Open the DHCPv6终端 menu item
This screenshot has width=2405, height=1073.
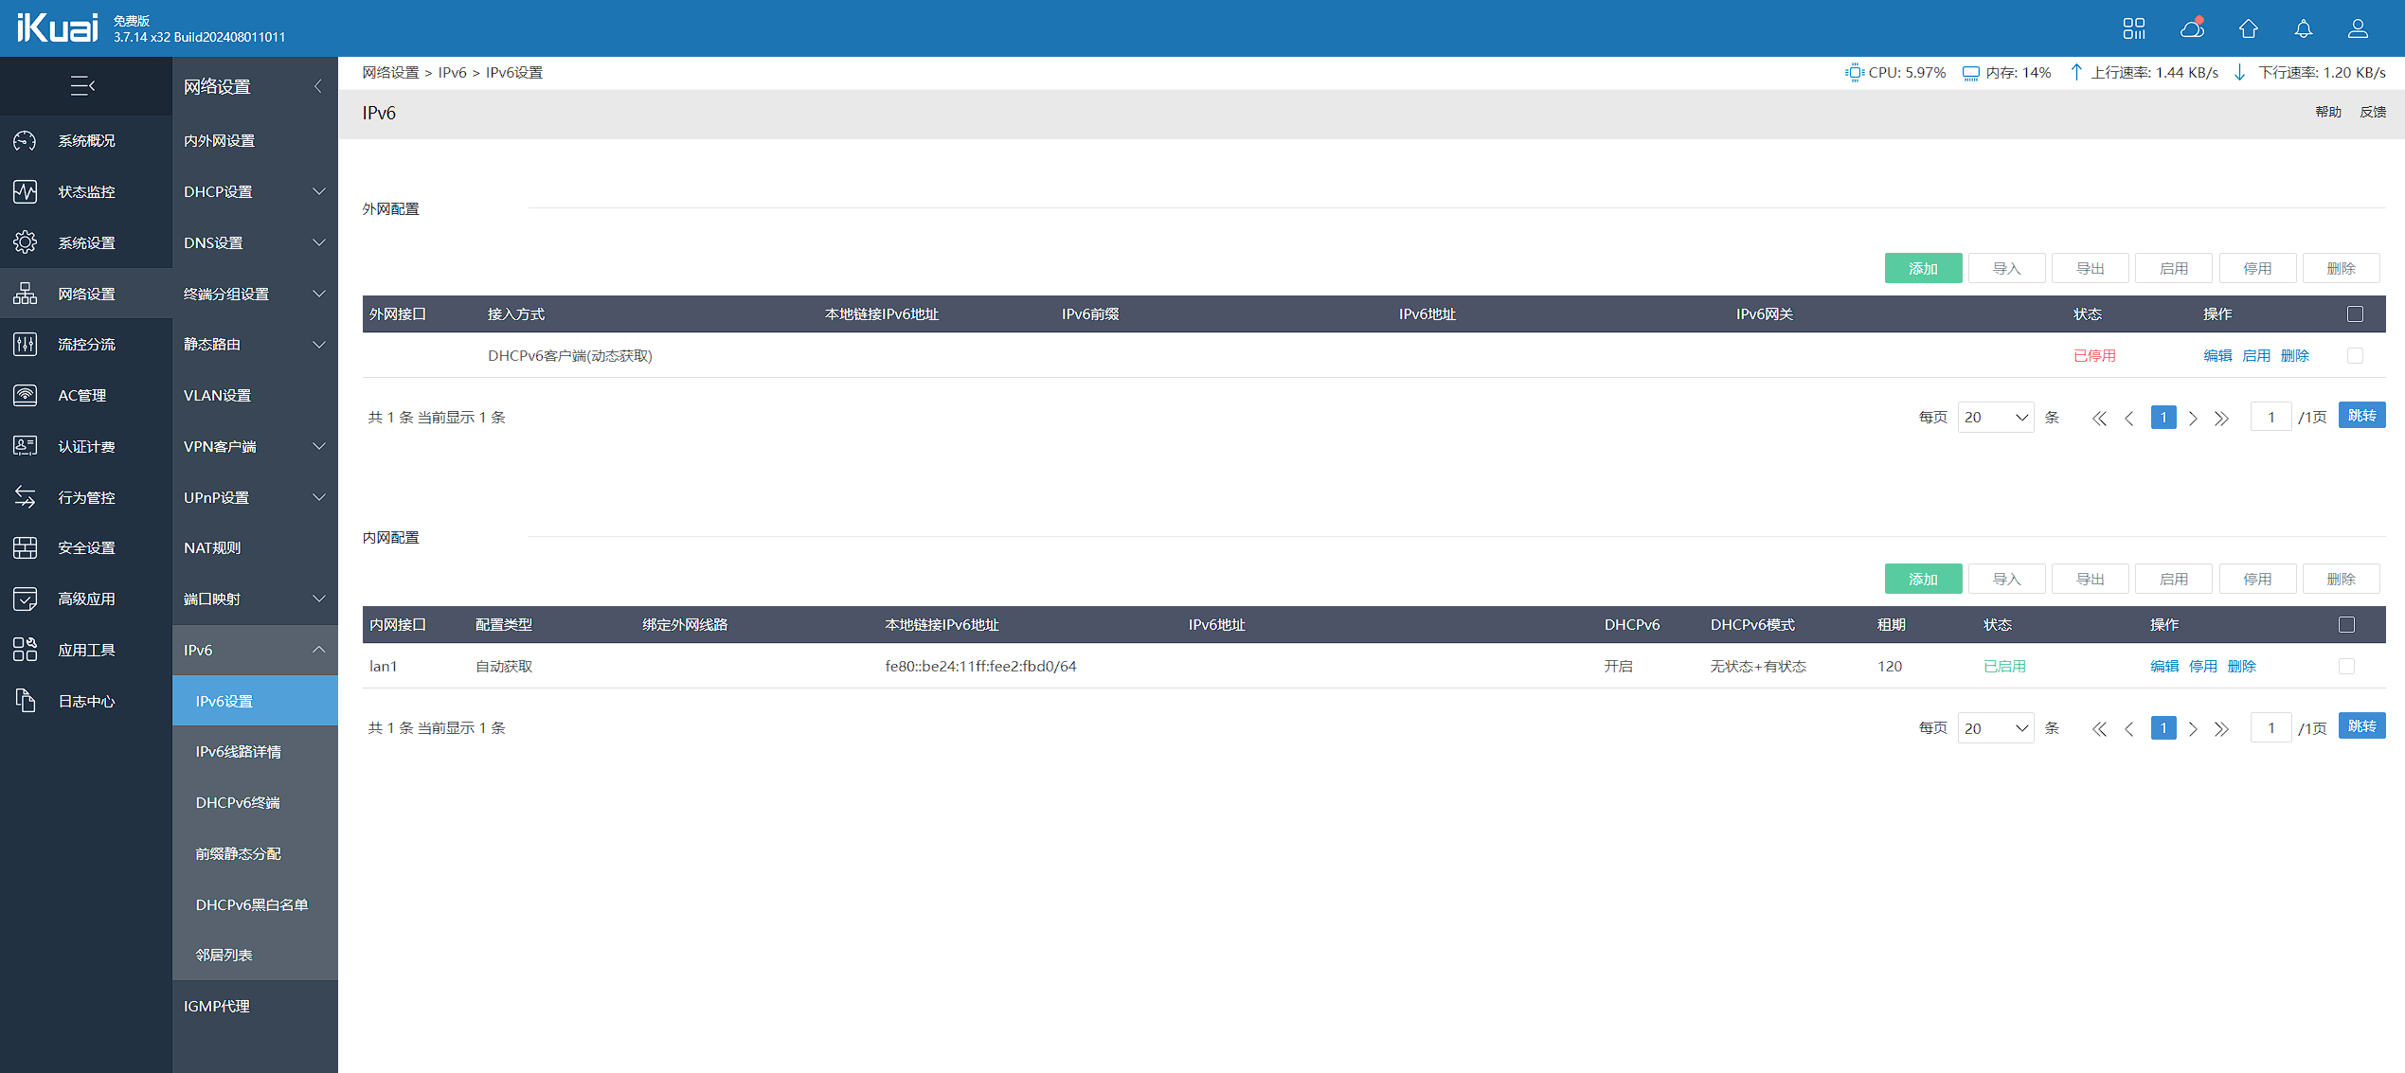point(238,803)
